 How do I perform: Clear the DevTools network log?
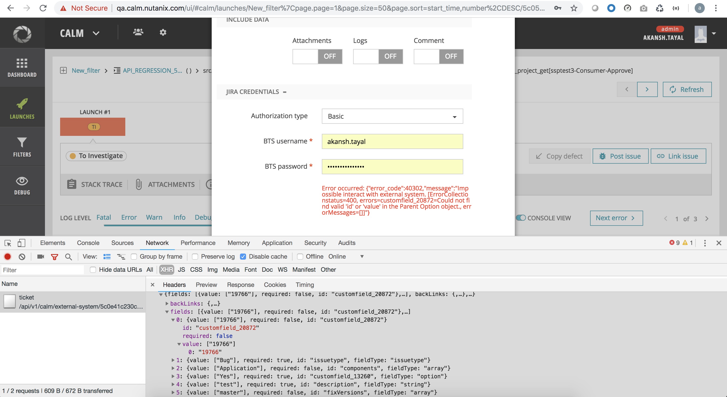coord(22,257)
